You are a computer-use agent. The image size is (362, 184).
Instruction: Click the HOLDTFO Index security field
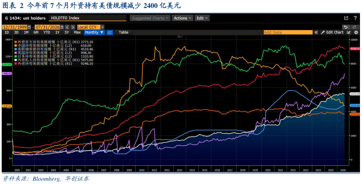point(88,18)
